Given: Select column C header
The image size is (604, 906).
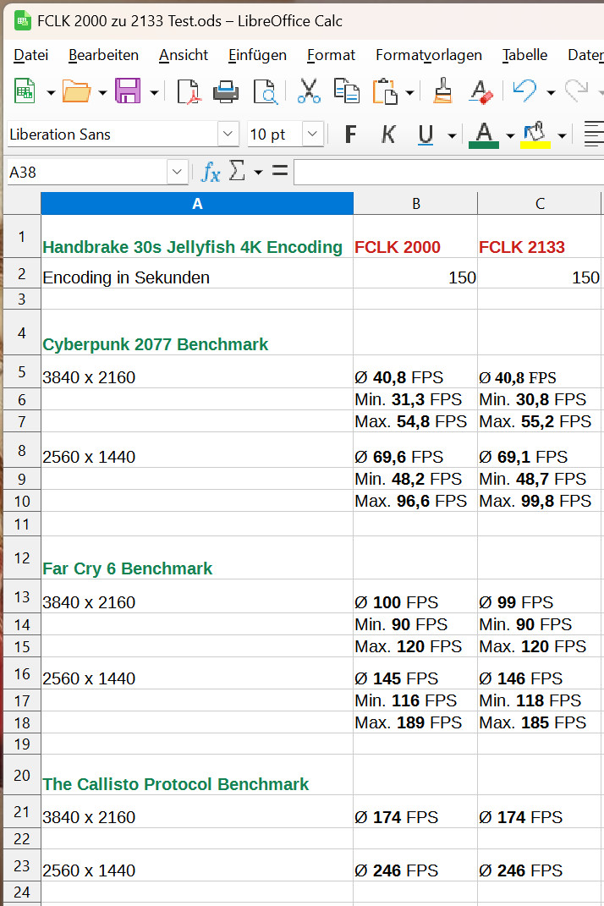Looking at the screenshot, I should pos(540,203).
